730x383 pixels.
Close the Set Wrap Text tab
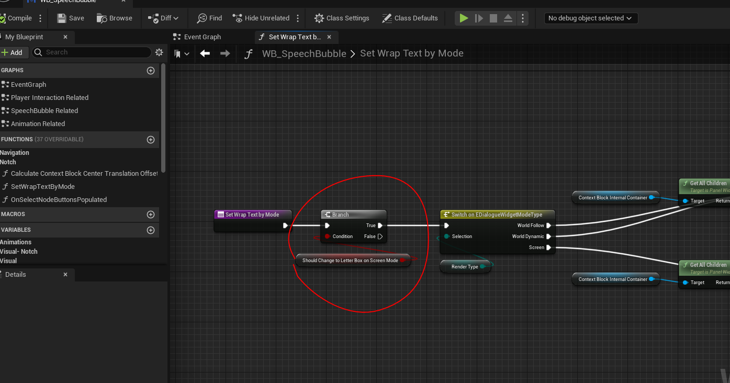click(x=329, y=37)
